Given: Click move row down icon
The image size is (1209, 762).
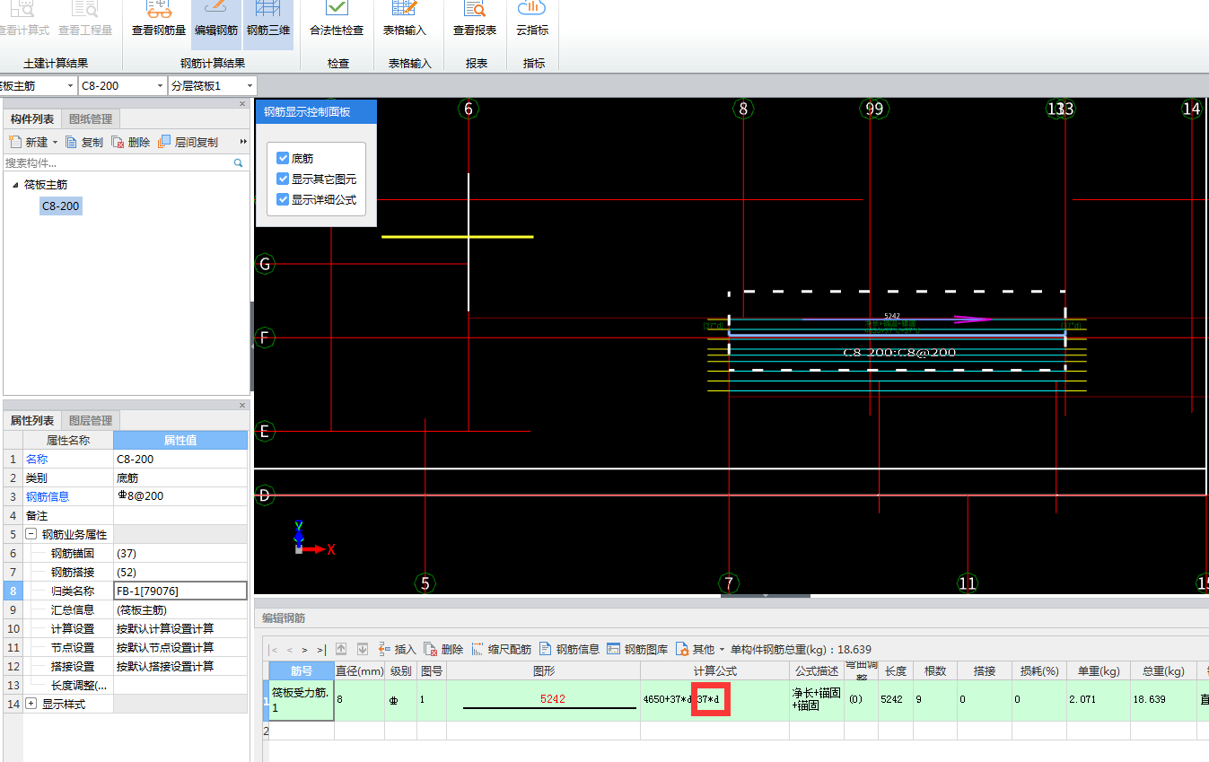Looking at the screenshot, I should click(364, 649).
